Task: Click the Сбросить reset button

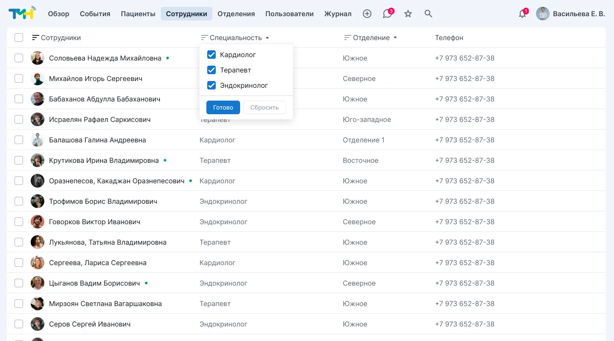Action: 264,107
